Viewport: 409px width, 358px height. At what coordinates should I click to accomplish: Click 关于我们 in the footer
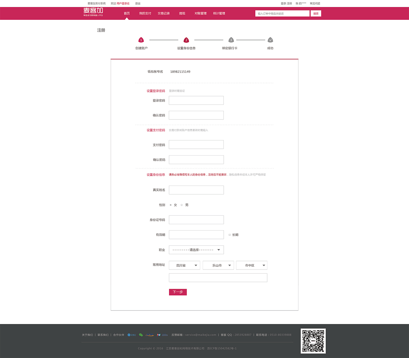pyautogui.click(x=87, y=335)
